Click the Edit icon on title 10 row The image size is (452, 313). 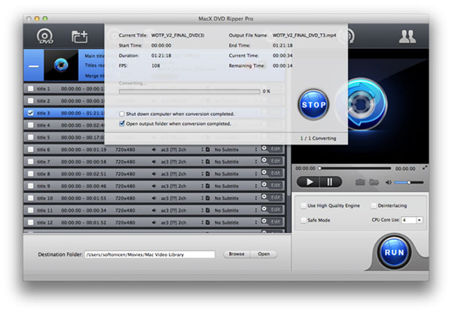[271, 197]
